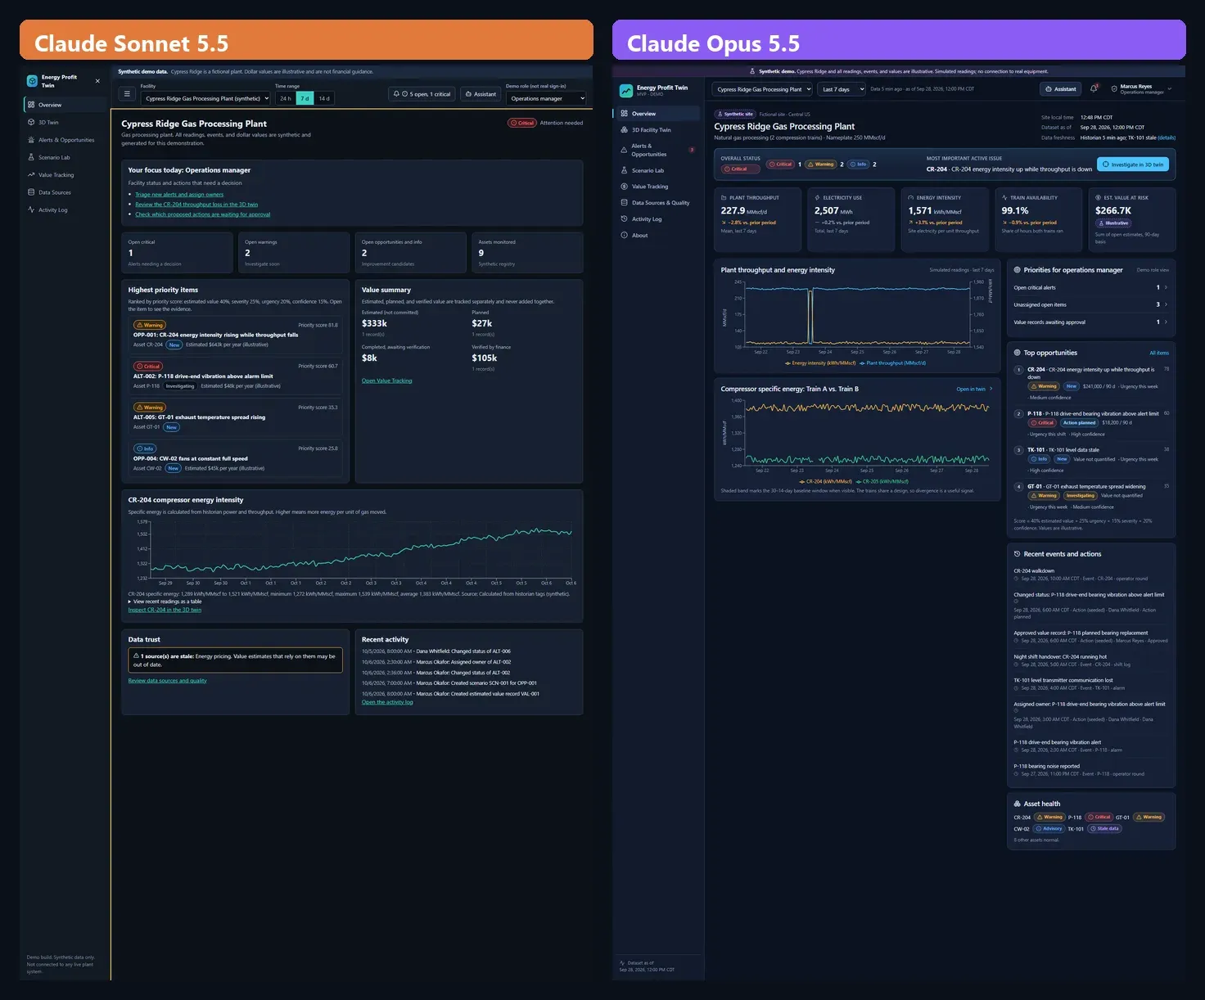This screenshot has height=1000, width=1205.
Task: Open Alerts & Opportunities in the Sonnet panel sidebar
Action: [x=65, y=140]
